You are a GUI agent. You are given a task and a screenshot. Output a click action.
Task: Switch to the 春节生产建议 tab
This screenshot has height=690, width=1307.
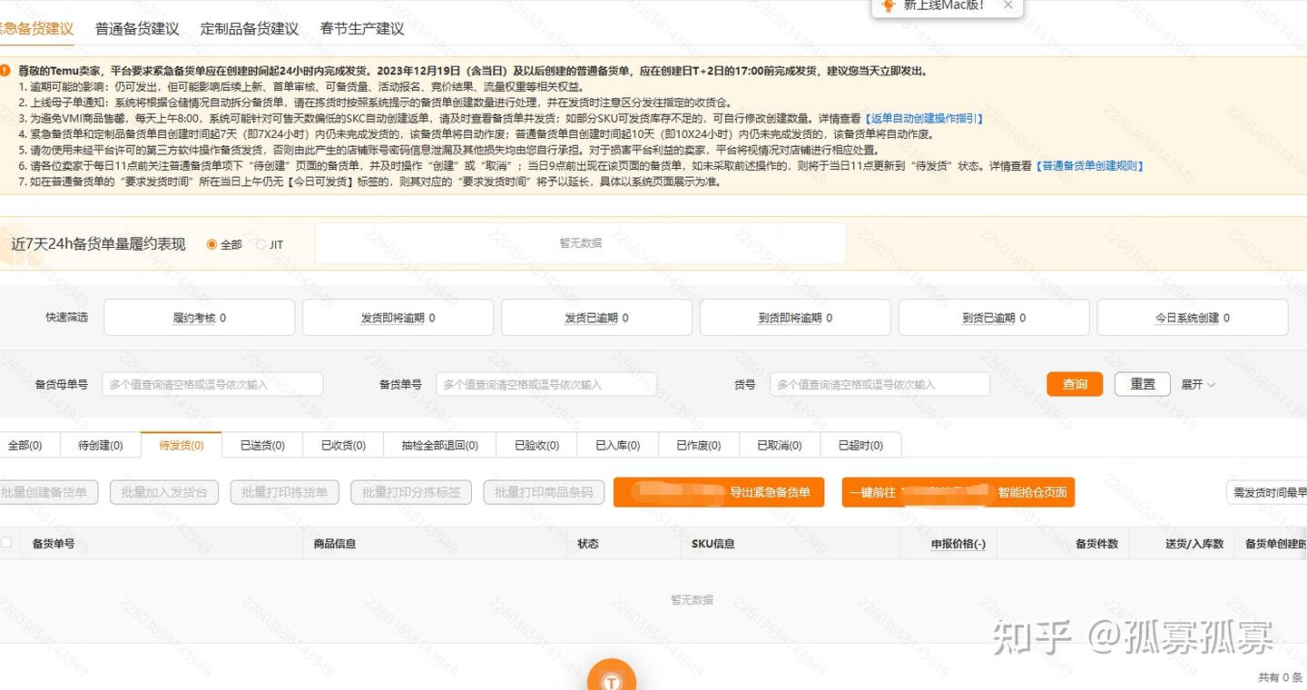(361, 28)
